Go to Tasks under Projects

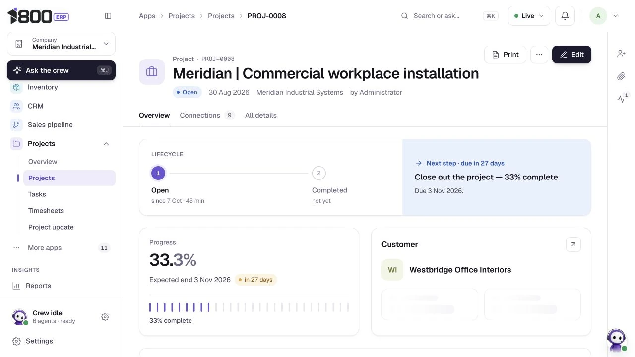(x=69, y=194)
